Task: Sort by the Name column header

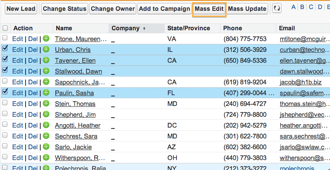Action: [64, 28]
